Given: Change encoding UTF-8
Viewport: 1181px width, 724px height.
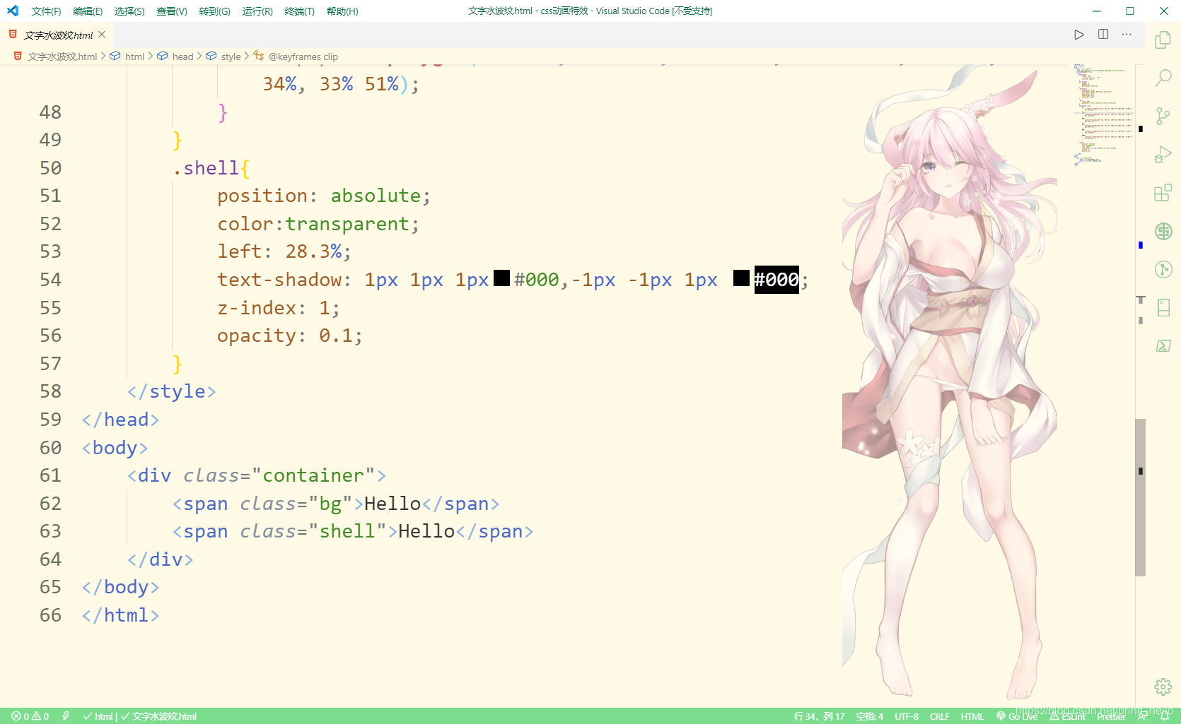Looking at the screenshot, I should click(x=906, y=716).
